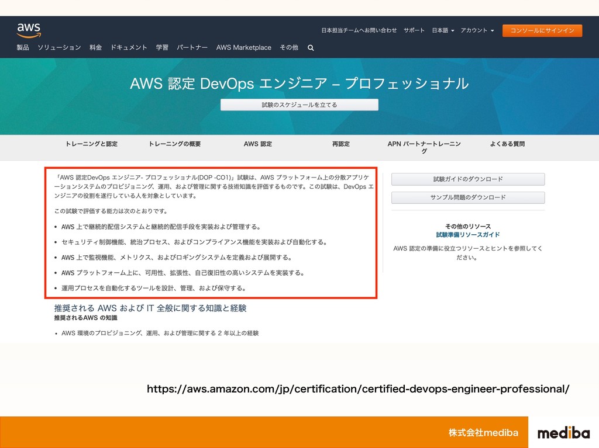The width and height of the screenshot is (599, 448).
Task: Click 推奨されるAWS の知識 subheading
Action: point(85,318)
